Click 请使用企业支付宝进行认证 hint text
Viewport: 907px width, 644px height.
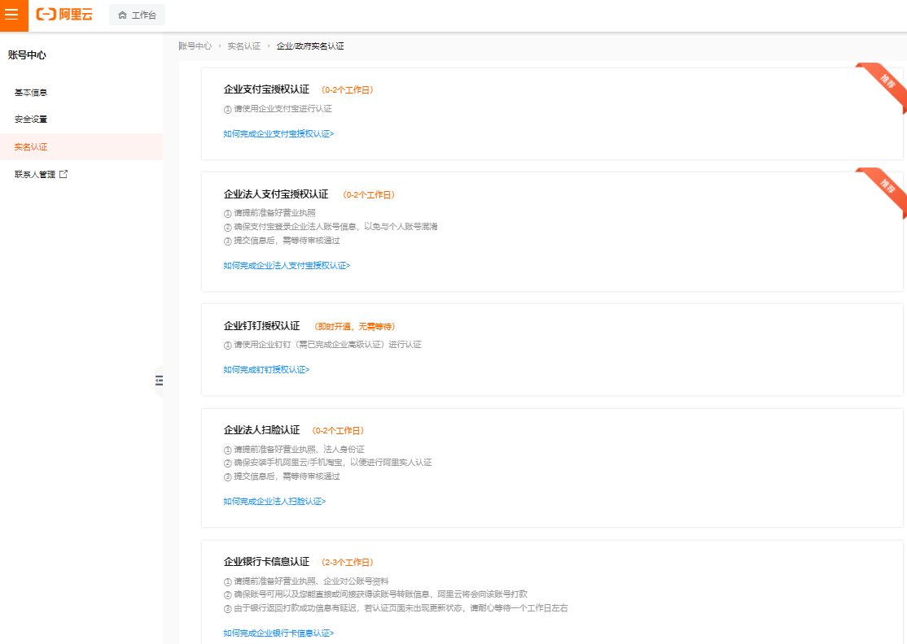pyautogui.click(x=283, y=109)
